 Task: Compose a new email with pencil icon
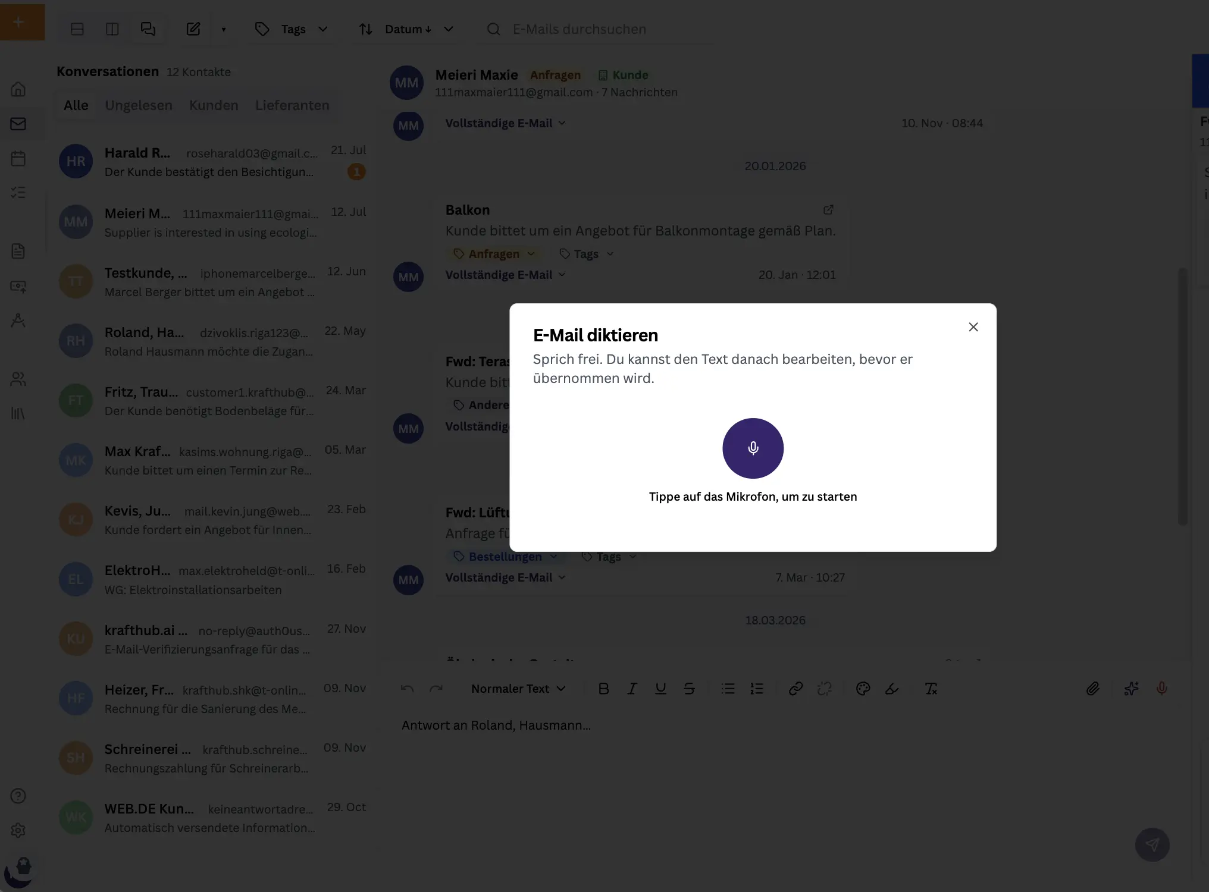click(193, 29)
